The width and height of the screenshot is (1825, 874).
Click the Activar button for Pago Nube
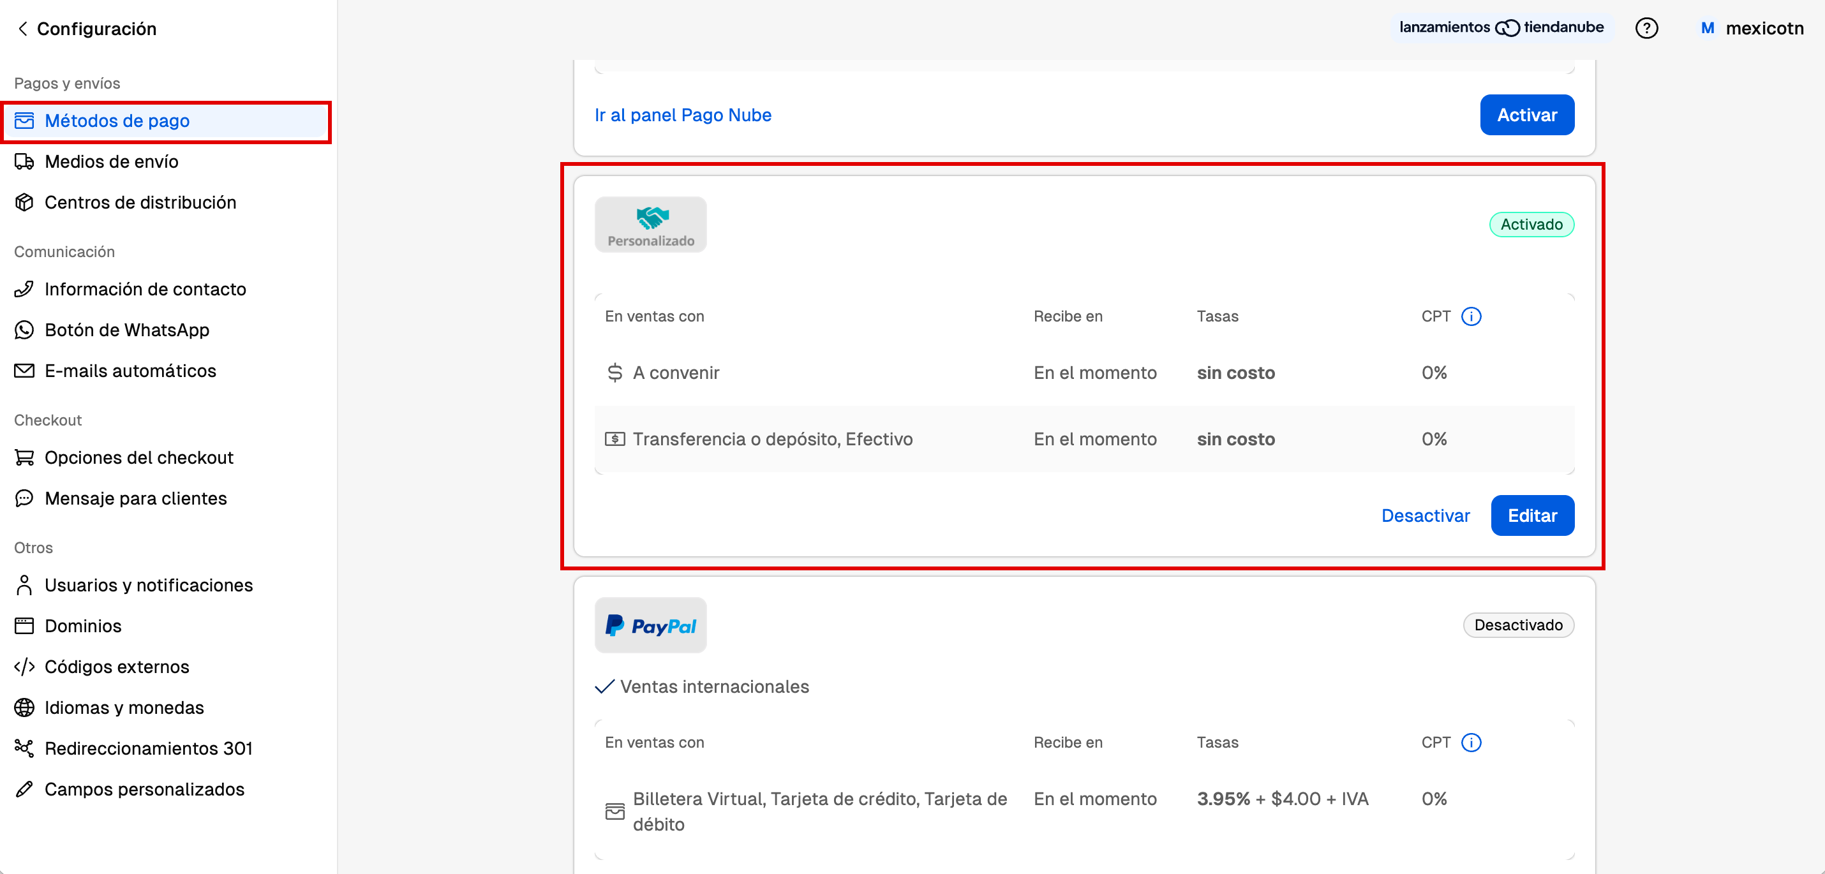pyautogui.click(x=1526, y=115)
